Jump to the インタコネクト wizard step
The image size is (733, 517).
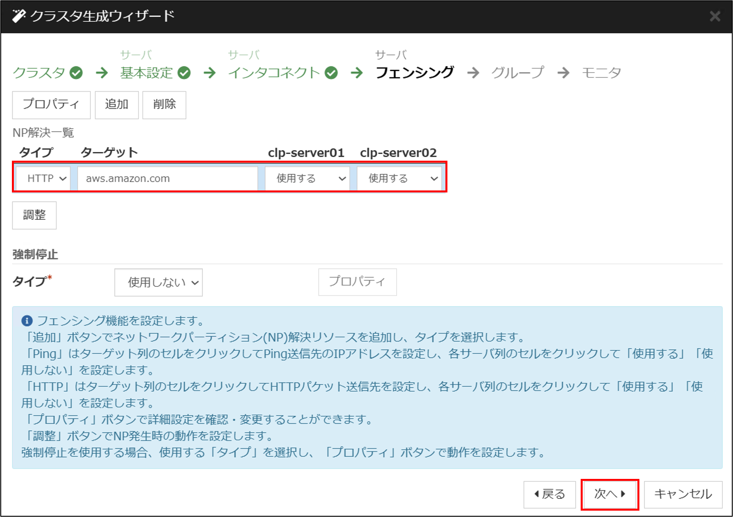[x=274, y=73]
